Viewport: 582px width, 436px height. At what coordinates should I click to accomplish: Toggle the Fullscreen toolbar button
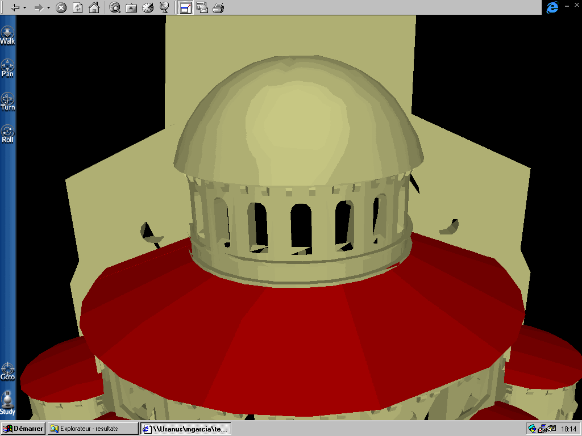(x=185, y=8)
